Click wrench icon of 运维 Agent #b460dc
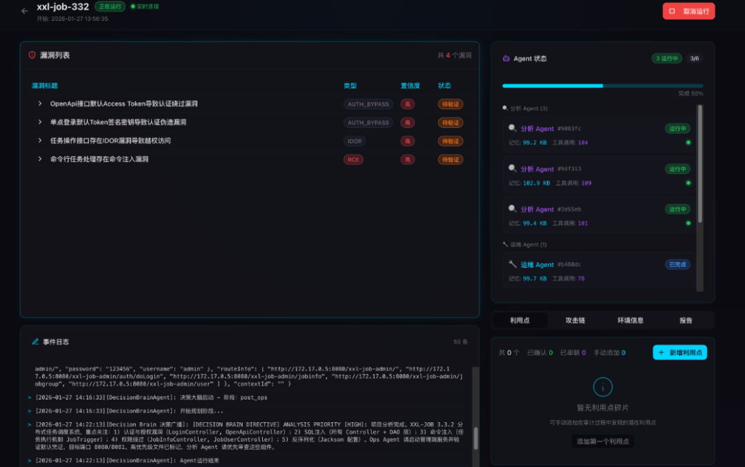This screenshot has height=467, width=745. pos(512,264)
